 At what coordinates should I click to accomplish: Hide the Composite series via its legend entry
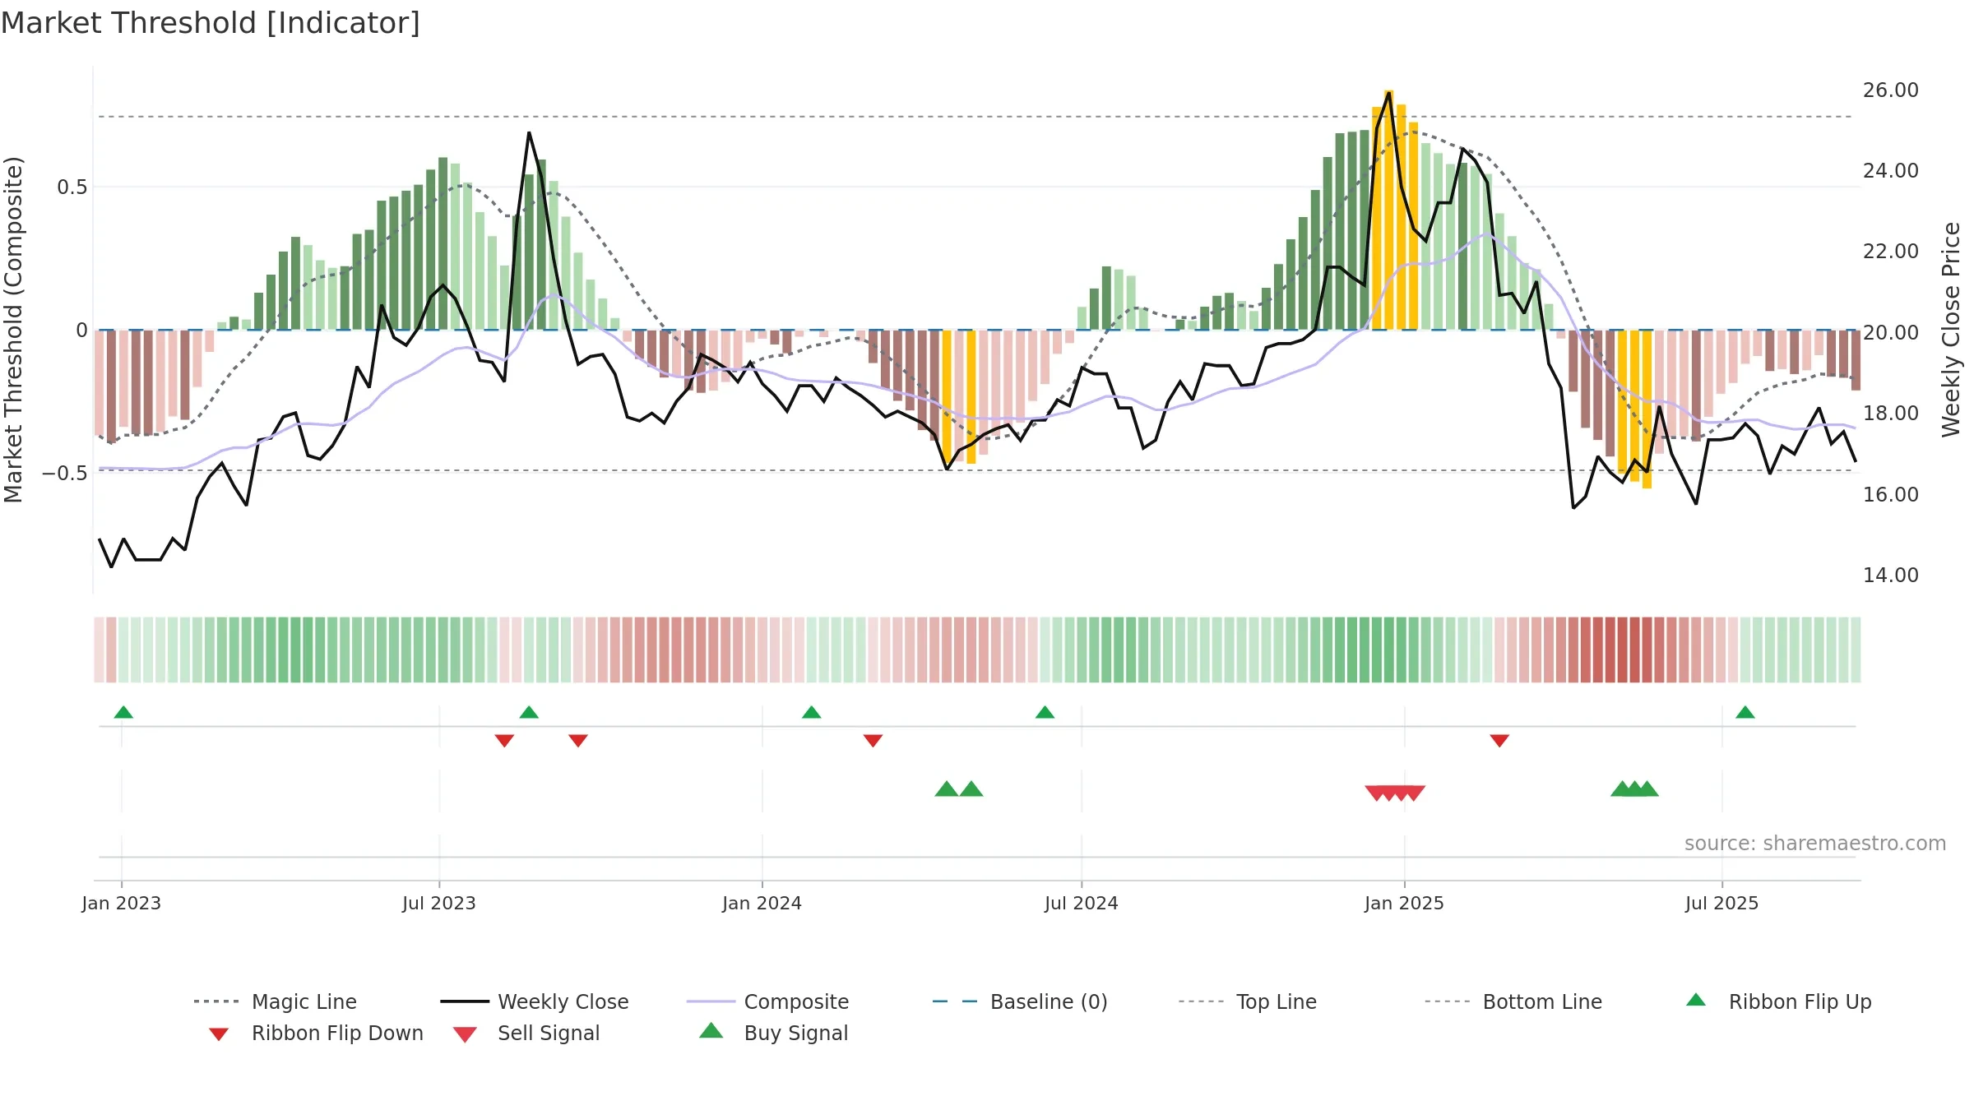[x=768, y=1001]
